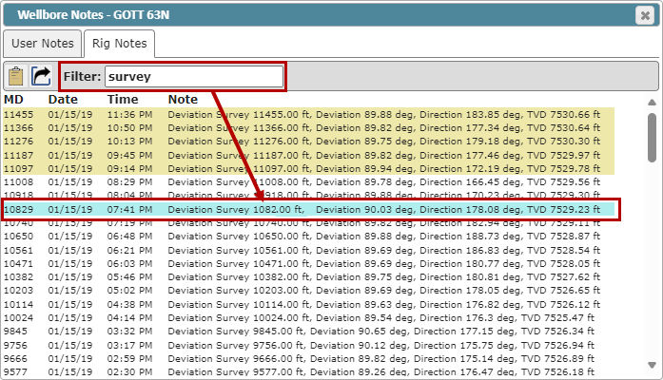Click the Filter input containing survey
This screenshot has height=380, width=663.
click(194, 76)
